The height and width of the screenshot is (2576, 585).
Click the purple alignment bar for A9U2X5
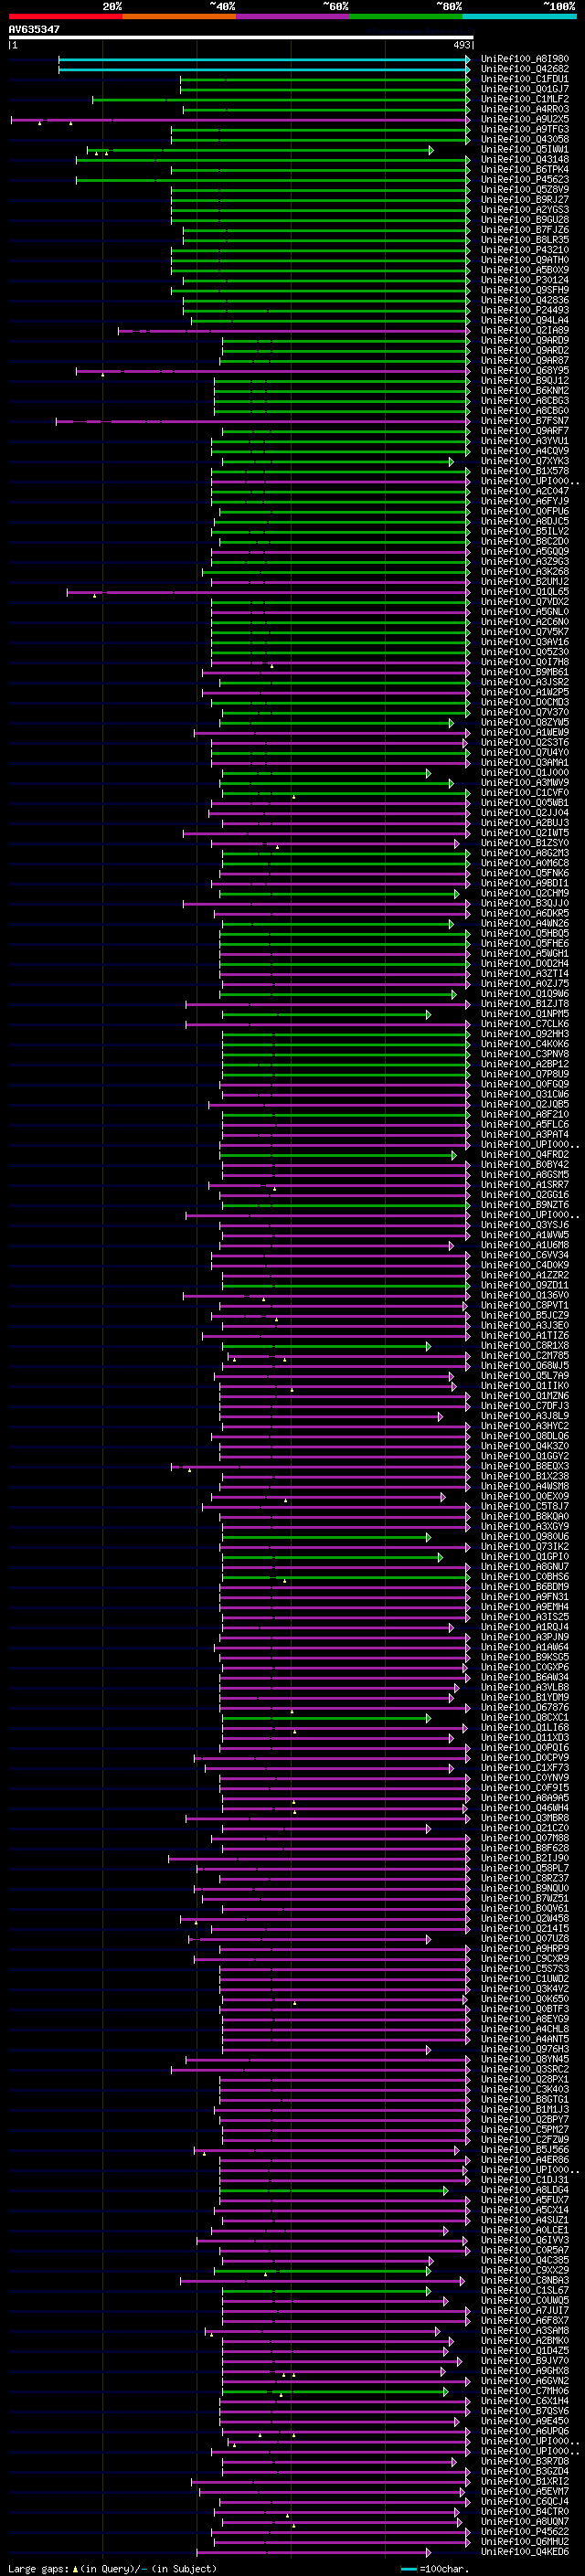click(241, 119)
